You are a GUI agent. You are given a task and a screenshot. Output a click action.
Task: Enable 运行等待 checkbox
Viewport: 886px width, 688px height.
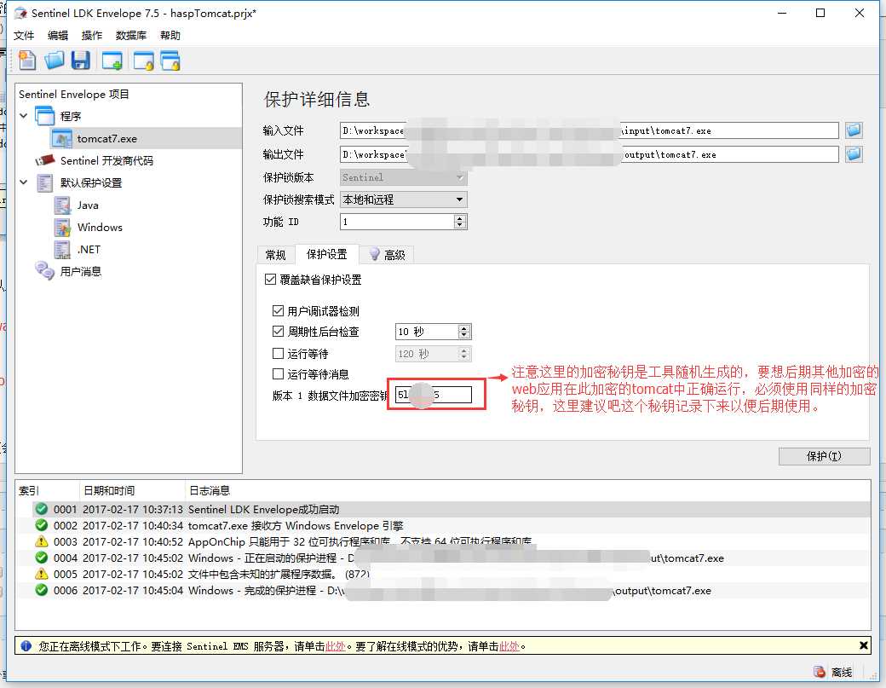pyautogui.click(x=278, y=353)
